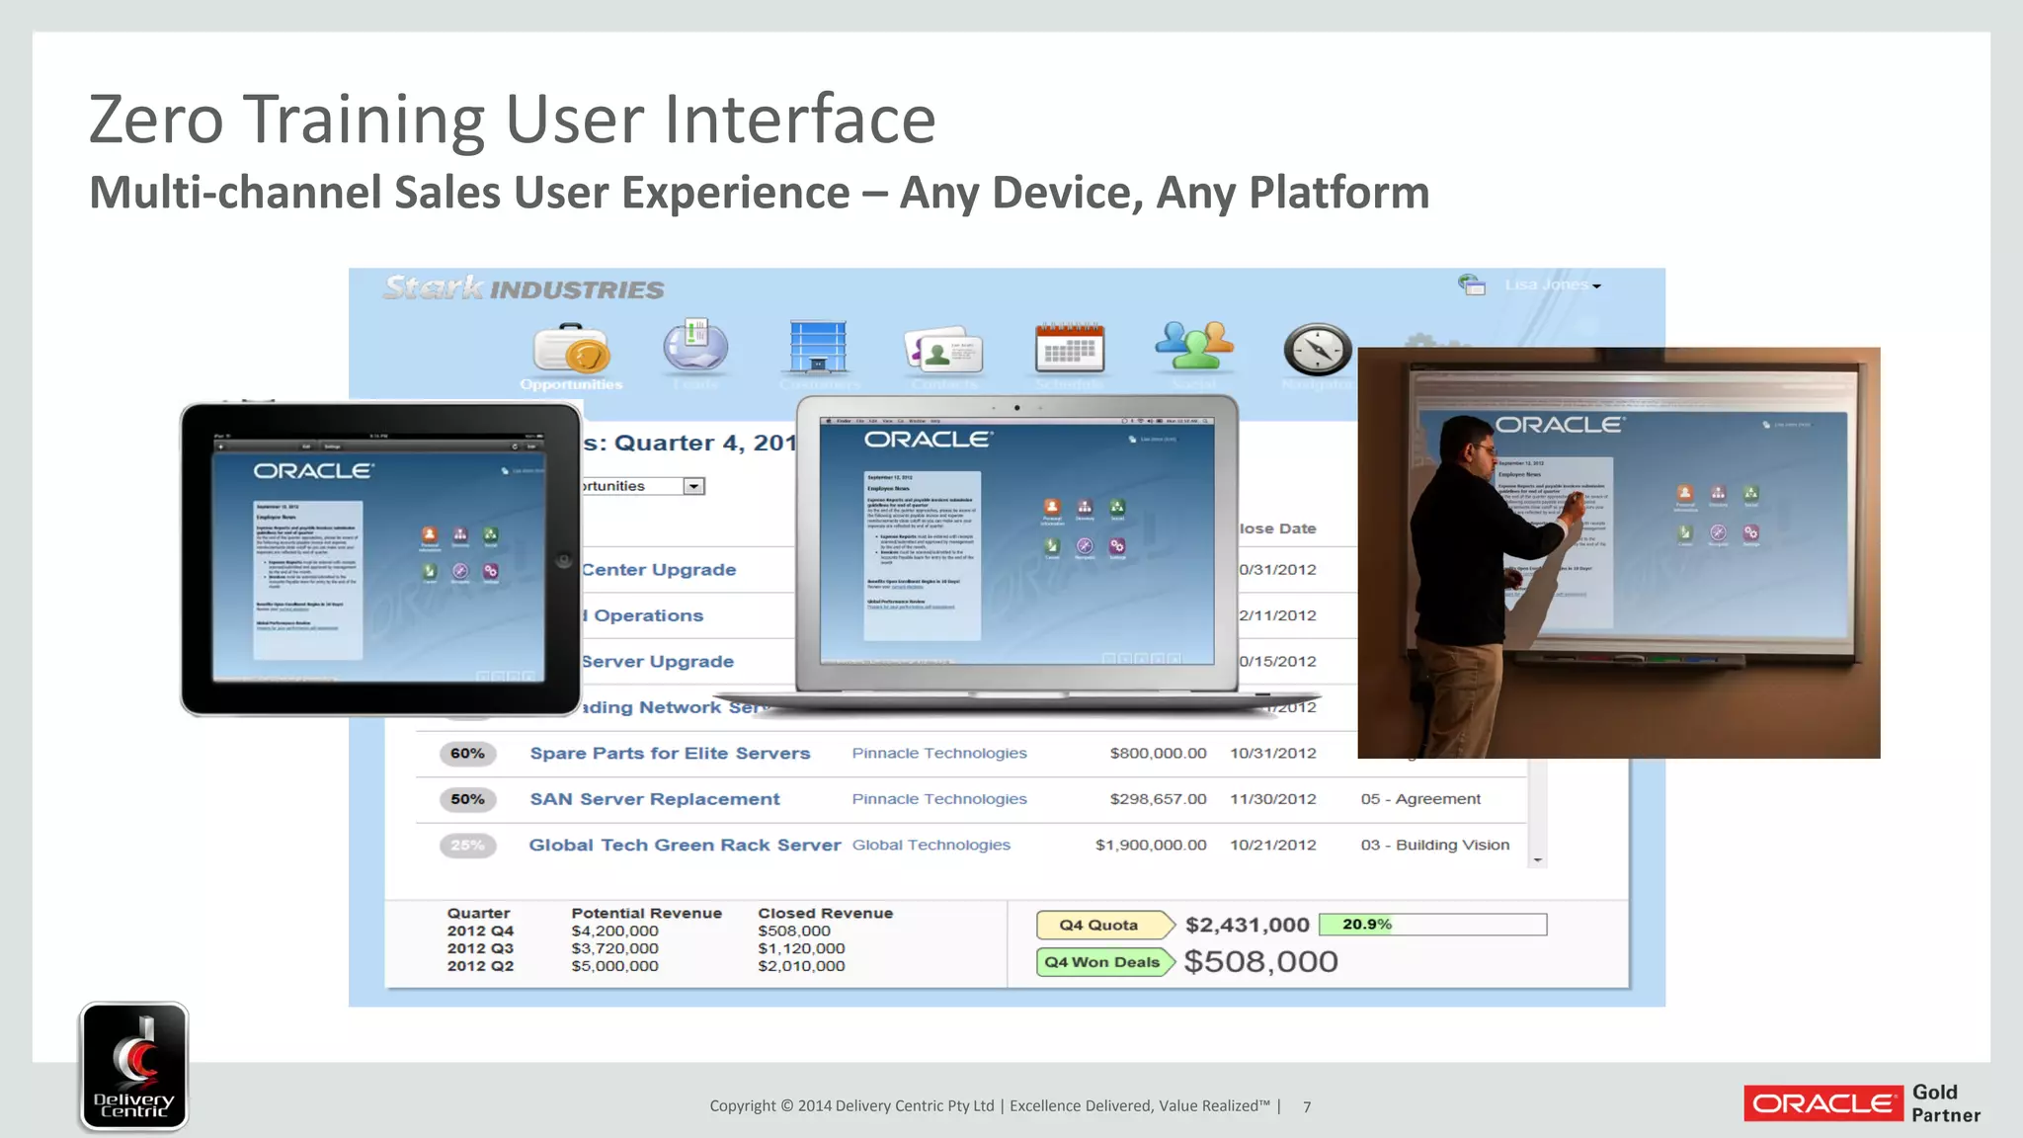
Task: Click the Apple menu on laptop's menu bar
Action: point(828,421)
